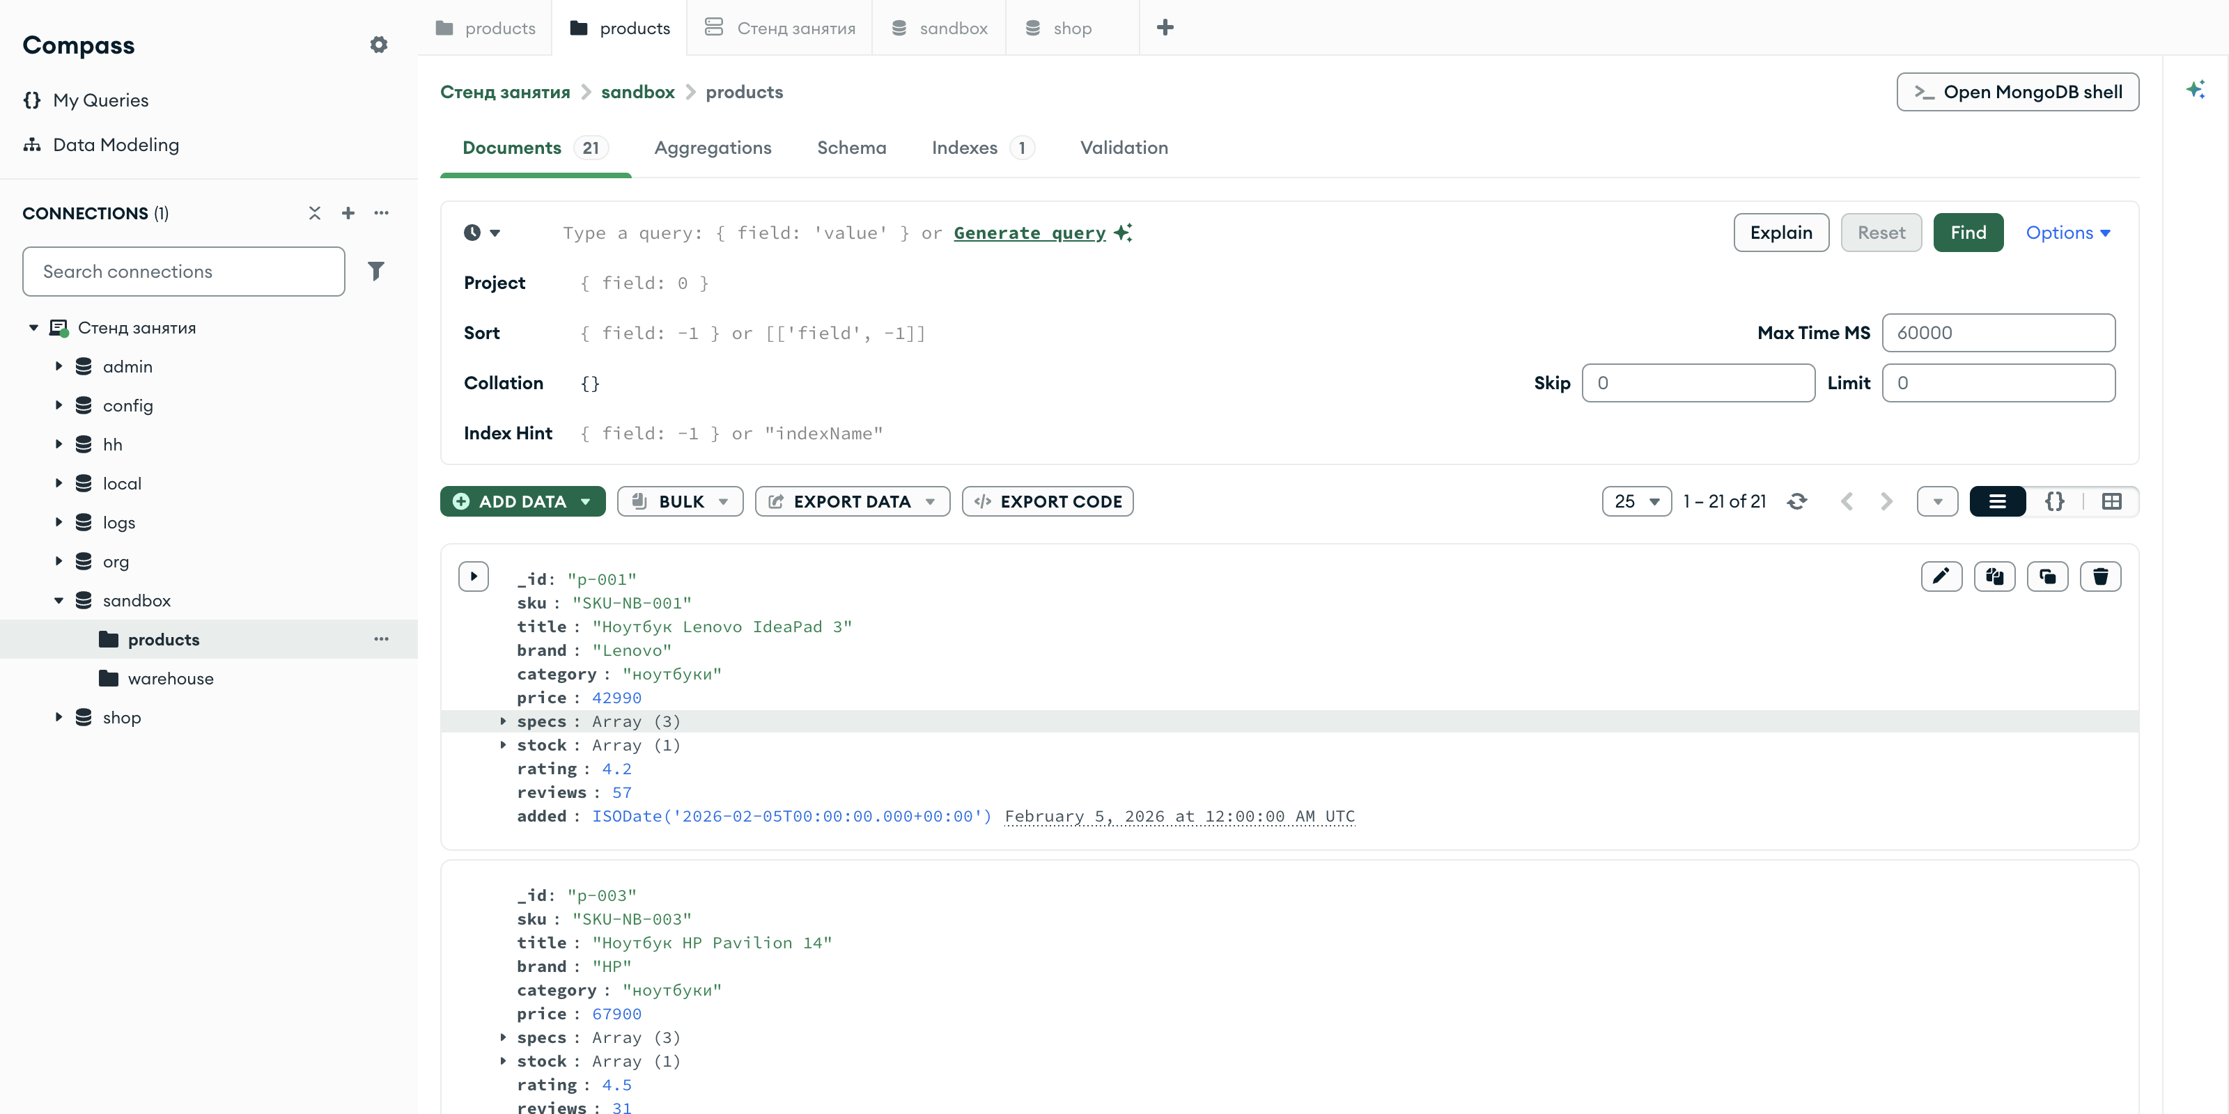Click EXPORT CODE button
The height and width of the screenshot is (1114, 2229).
(1047, 501)
